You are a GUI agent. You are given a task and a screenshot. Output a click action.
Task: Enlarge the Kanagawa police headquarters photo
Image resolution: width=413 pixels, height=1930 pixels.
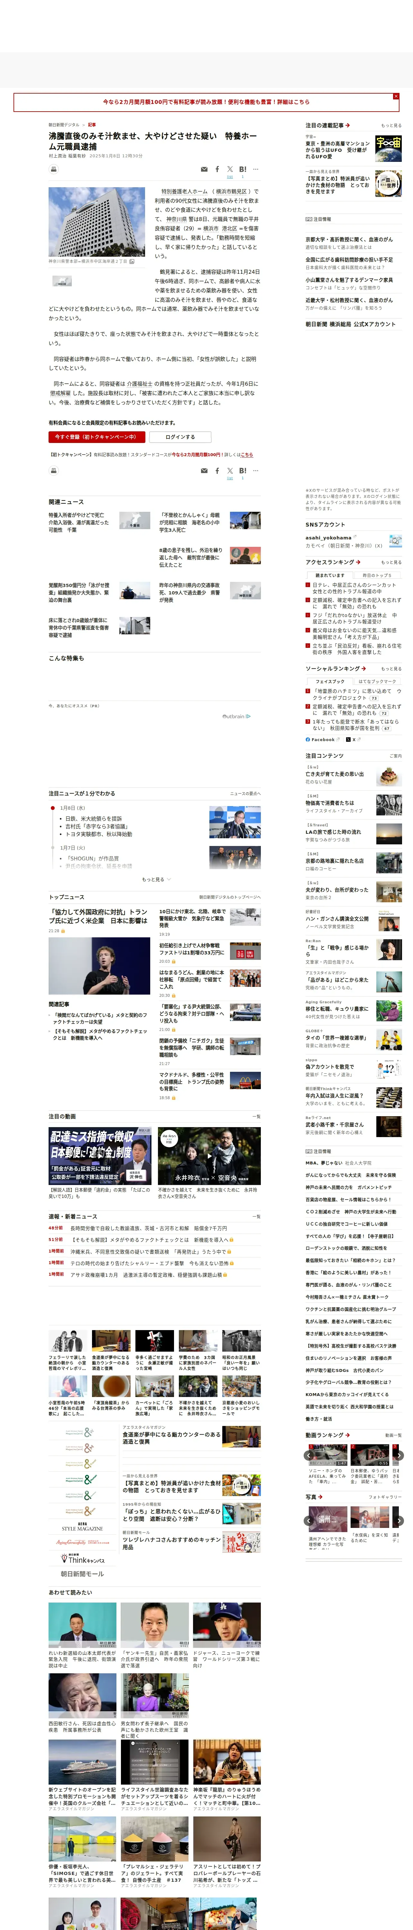[97, 222]
